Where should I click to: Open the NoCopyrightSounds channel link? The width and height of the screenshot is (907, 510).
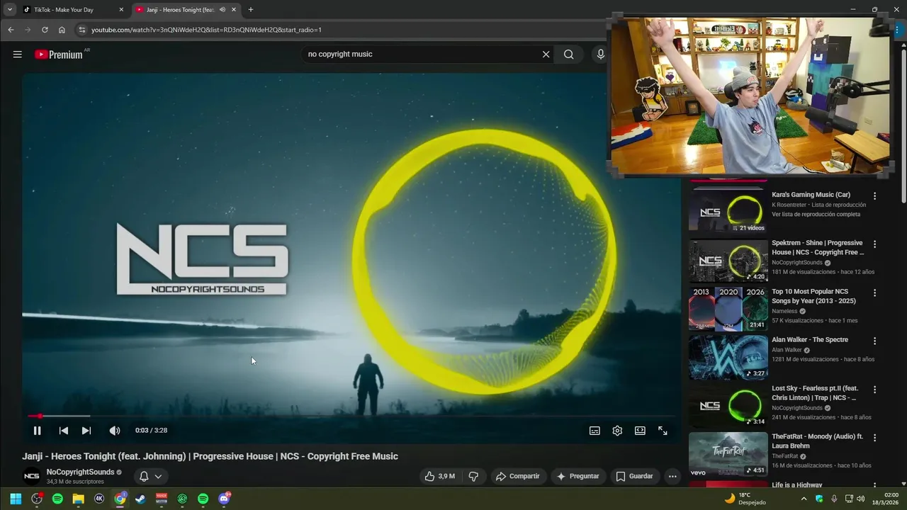click(x=80, y=472)
